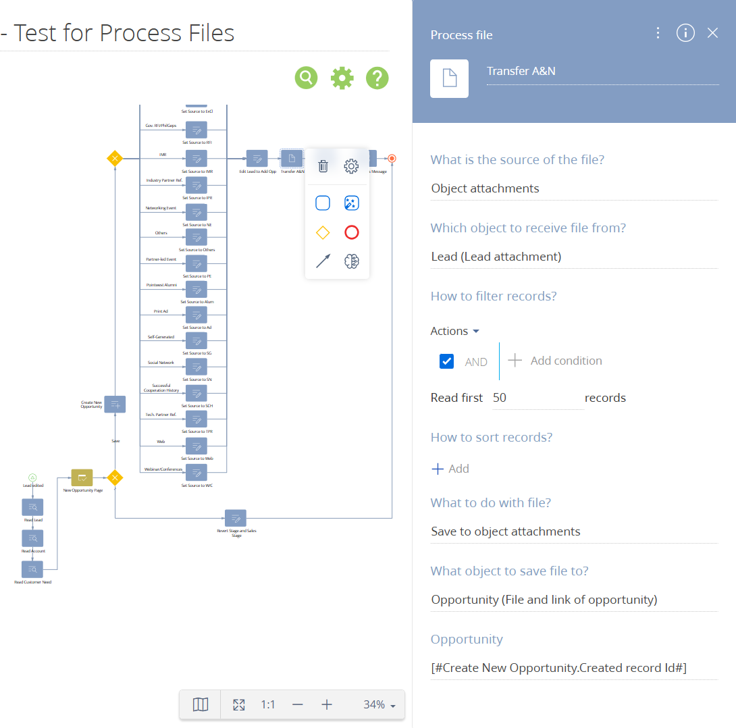The image size is (736, 728).
Task: Open the brain AI element icon
Action: [x=352, y=261]
